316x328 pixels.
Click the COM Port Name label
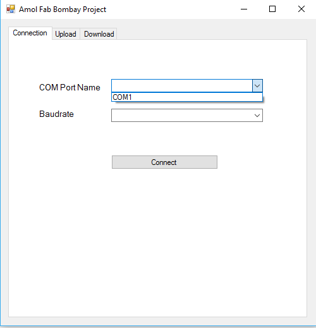pos(70,87)
